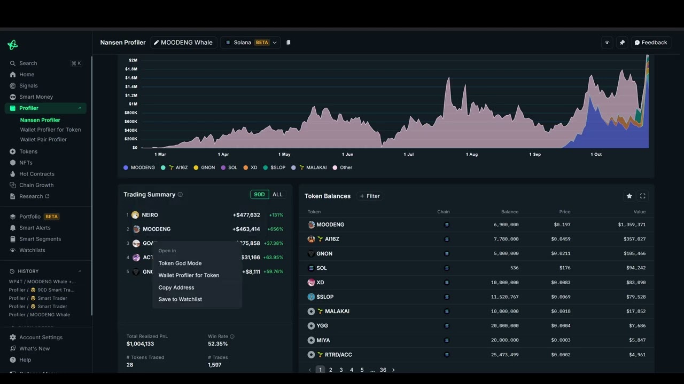The width and height of the screenshot is (684, 384).
Task: Choose Copy Address from context menu
Action: [x=176, y=287]
